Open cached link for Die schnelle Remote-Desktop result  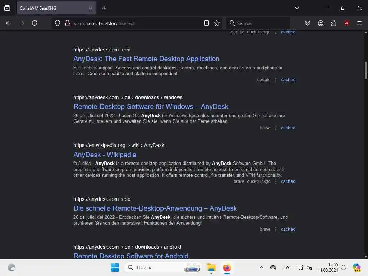(288, 229)
